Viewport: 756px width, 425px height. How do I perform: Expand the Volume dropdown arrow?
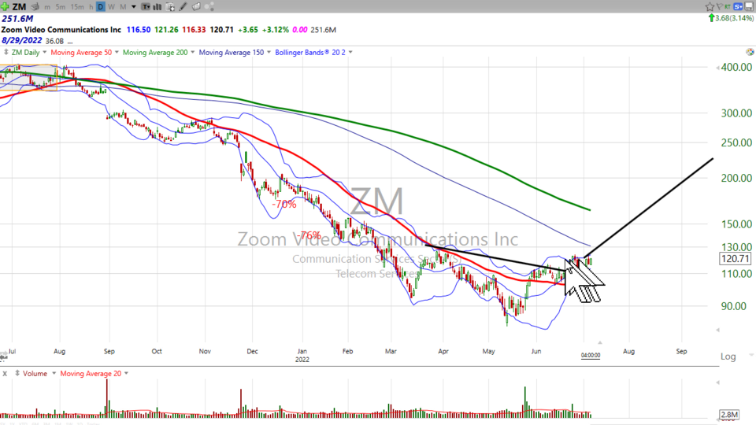click(x=54, y=373)
